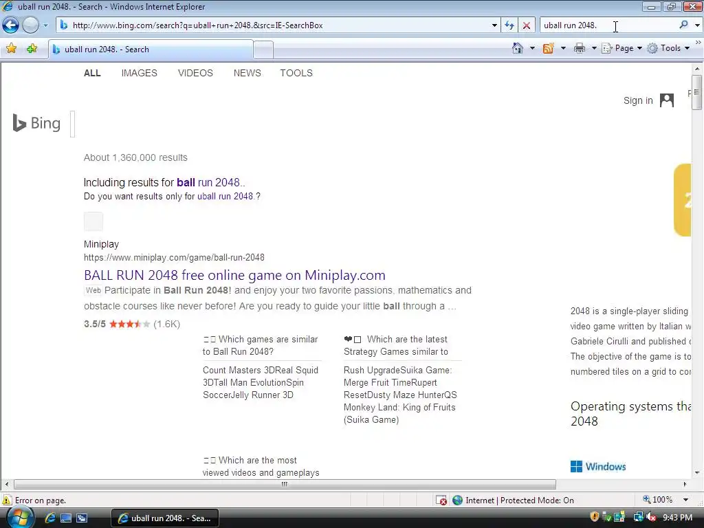Click the Sign in profile avatar icon
Viewport: 704px width, 528px height.
(x=667, y=100)
